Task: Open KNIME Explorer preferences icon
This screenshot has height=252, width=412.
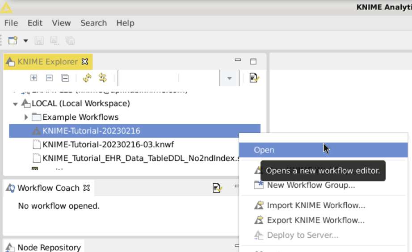Action: [254, 78]
